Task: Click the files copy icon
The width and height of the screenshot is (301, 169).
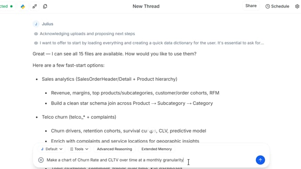Action: coord(45,6)
